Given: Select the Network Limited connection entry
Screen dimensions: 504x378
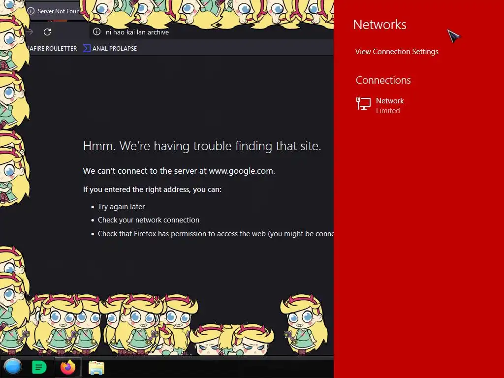Looking at the screenshot, I should (x=380, y=105).
